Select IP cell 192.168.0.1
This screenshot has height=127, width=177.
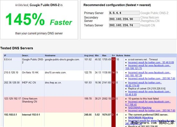(10, 115)
